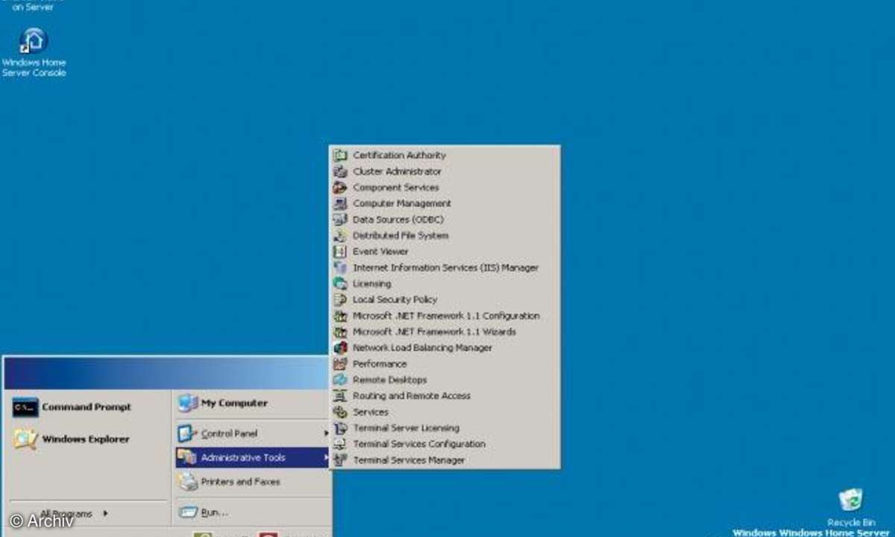Image resolution: width=895 pixels, height=537 pixels.
Task: Choose Local Security Policy in the submenu
Action: (395, 300)
